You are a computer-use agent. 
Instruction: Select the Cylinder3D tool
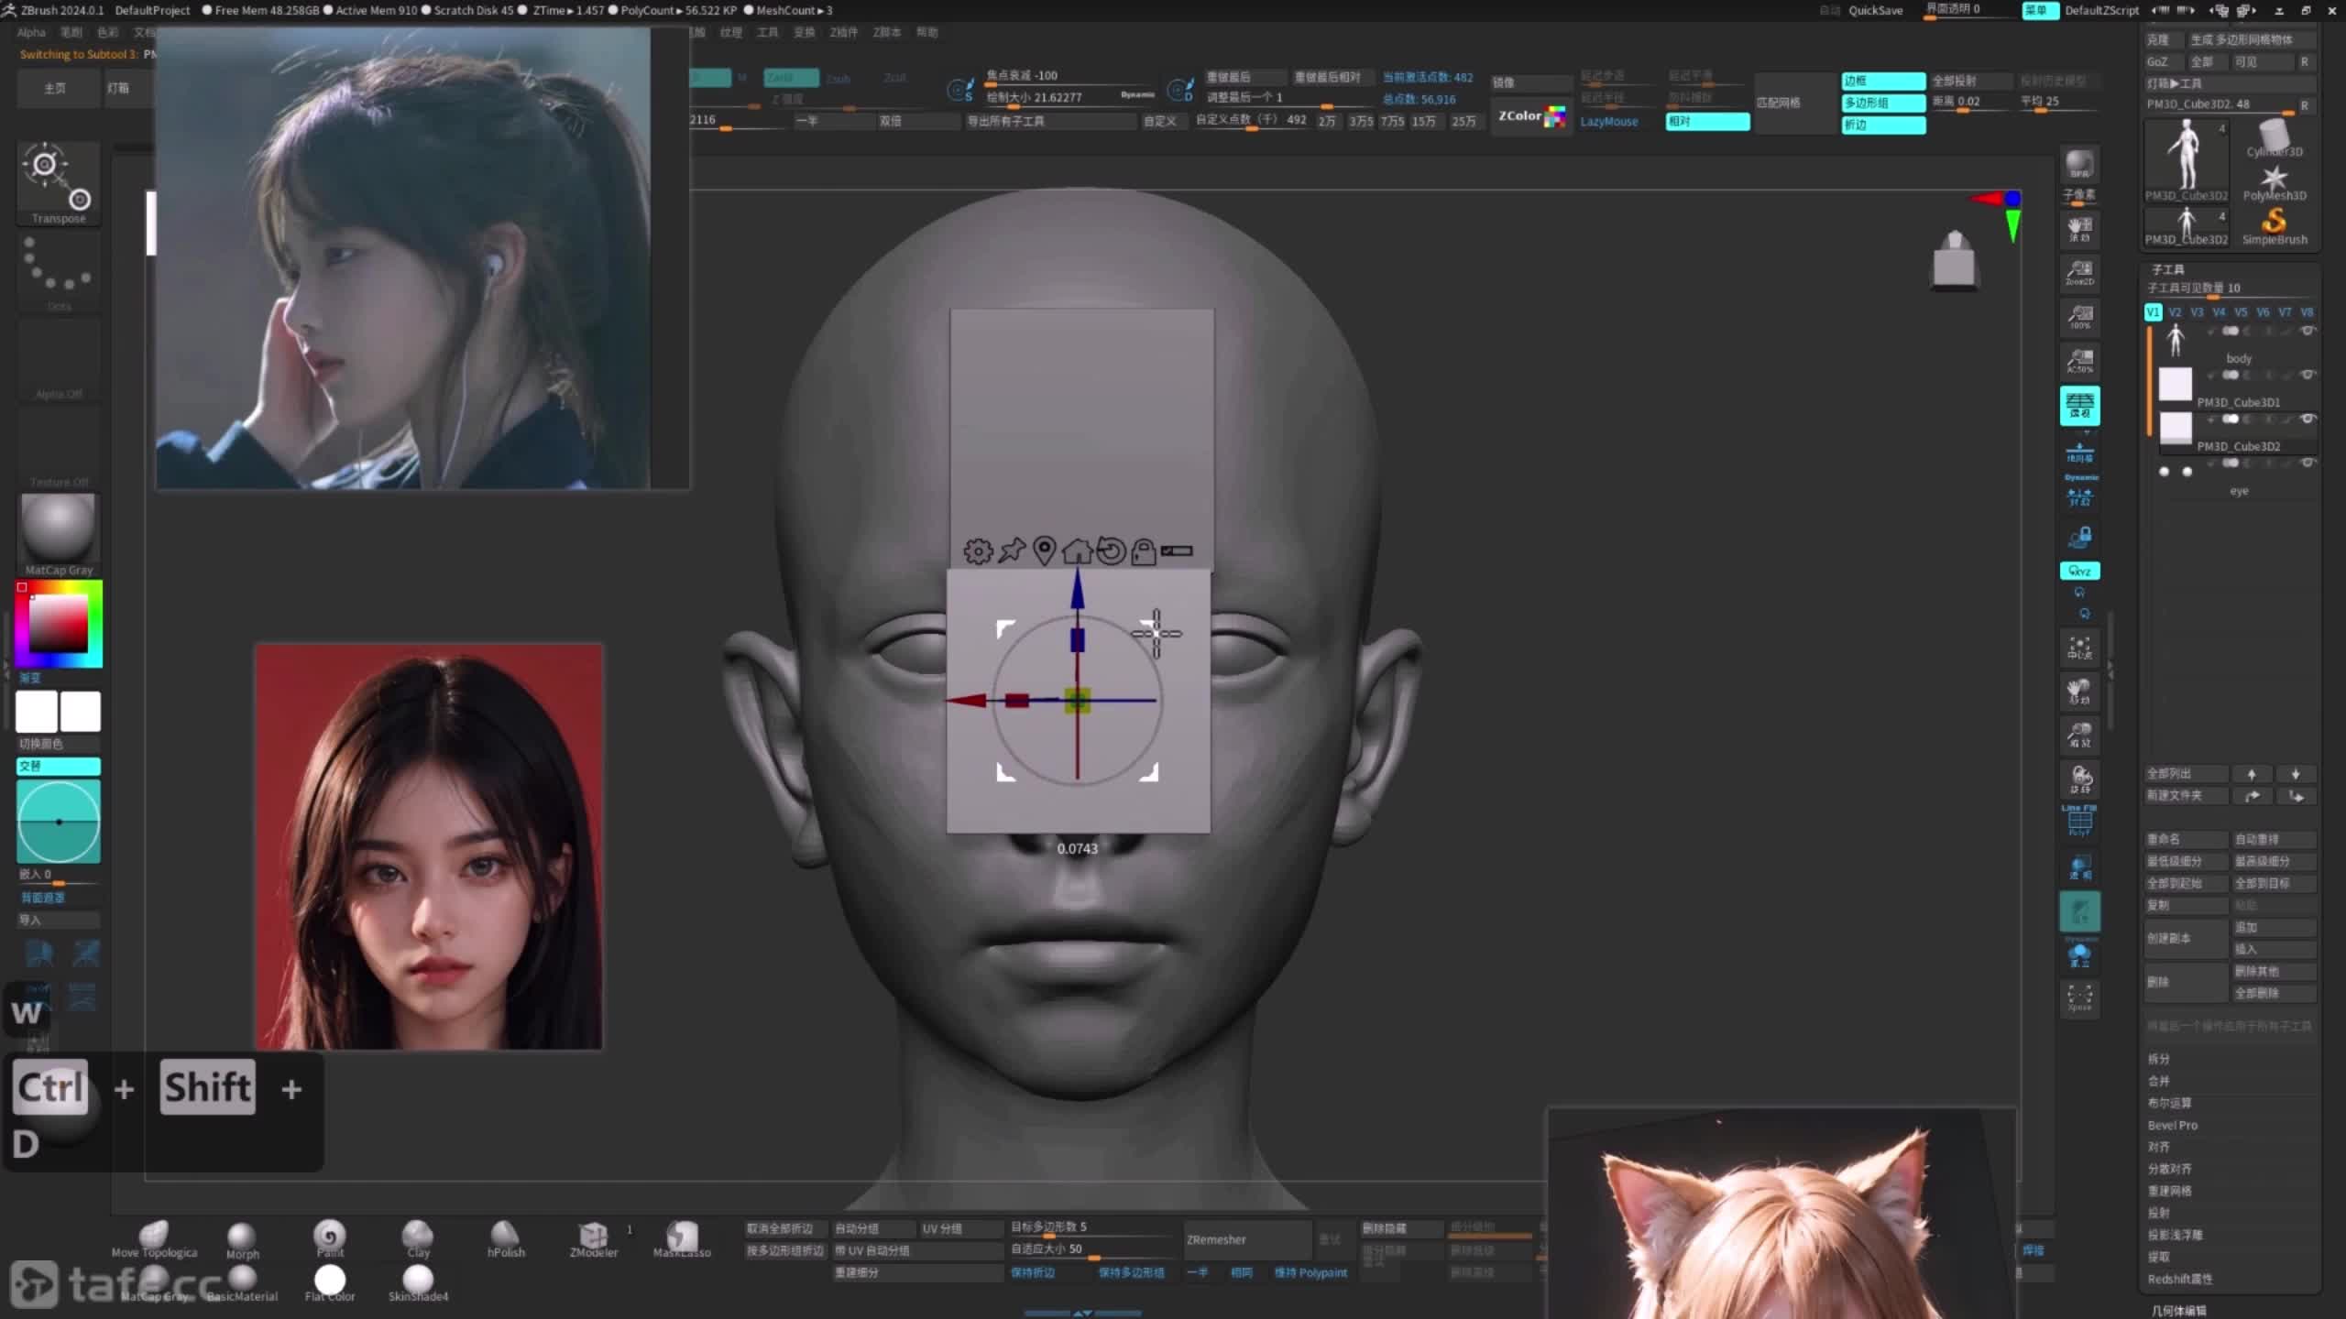2274,138
